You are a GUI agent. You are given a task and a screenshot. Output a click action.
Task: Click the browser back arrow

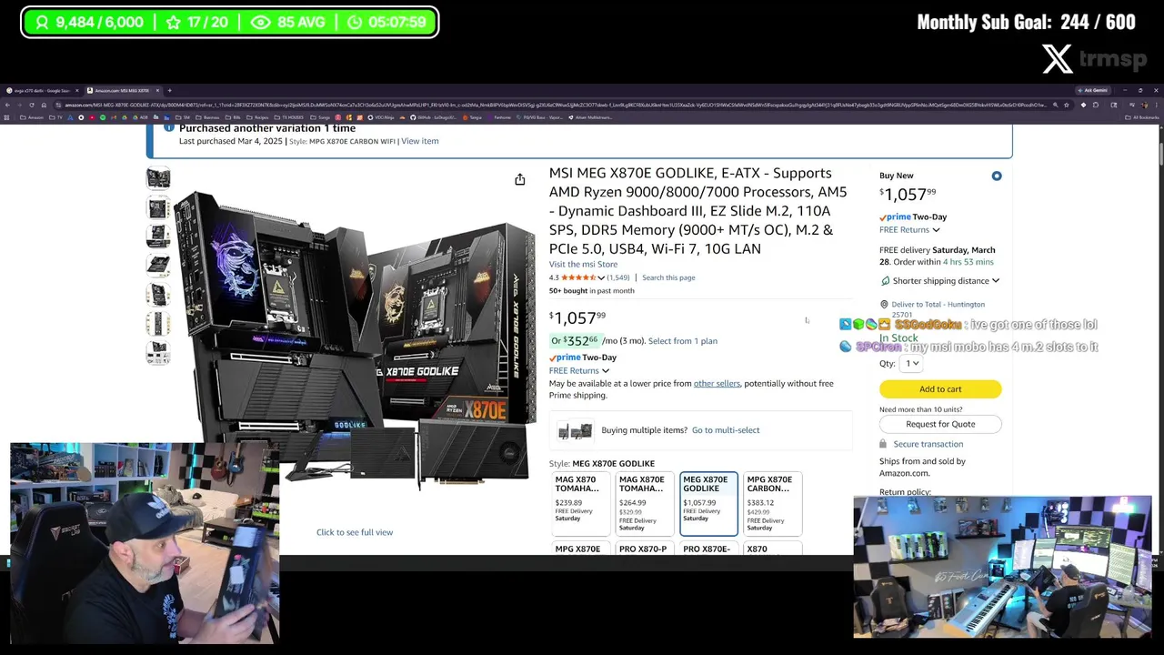7,105
